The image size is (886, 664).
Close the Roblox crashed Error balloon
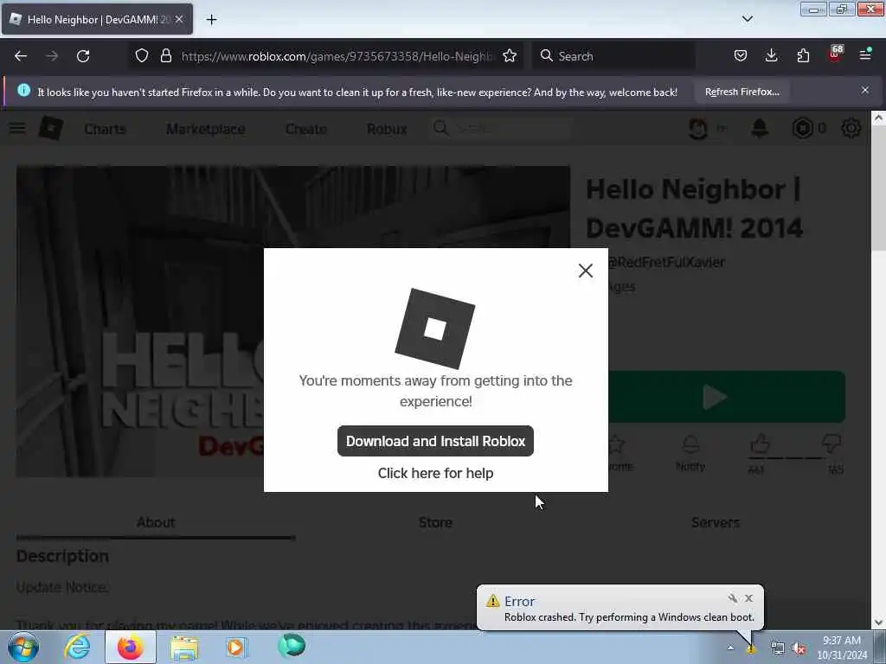click(748, 598)
